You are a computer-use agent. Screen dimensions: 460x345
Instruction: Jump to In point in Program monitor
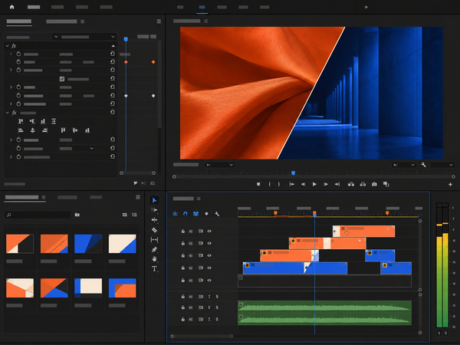(292, 184)
